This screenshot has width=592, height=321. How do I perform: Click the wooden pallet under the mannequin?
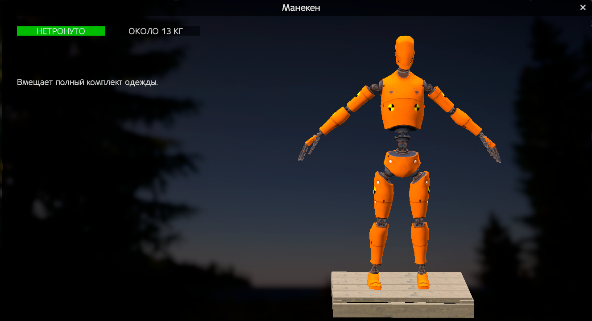(x=402, y=294)
